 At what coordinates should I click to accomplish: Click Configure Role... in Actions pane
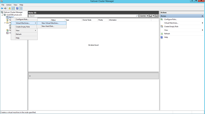(x=170, y=19)
